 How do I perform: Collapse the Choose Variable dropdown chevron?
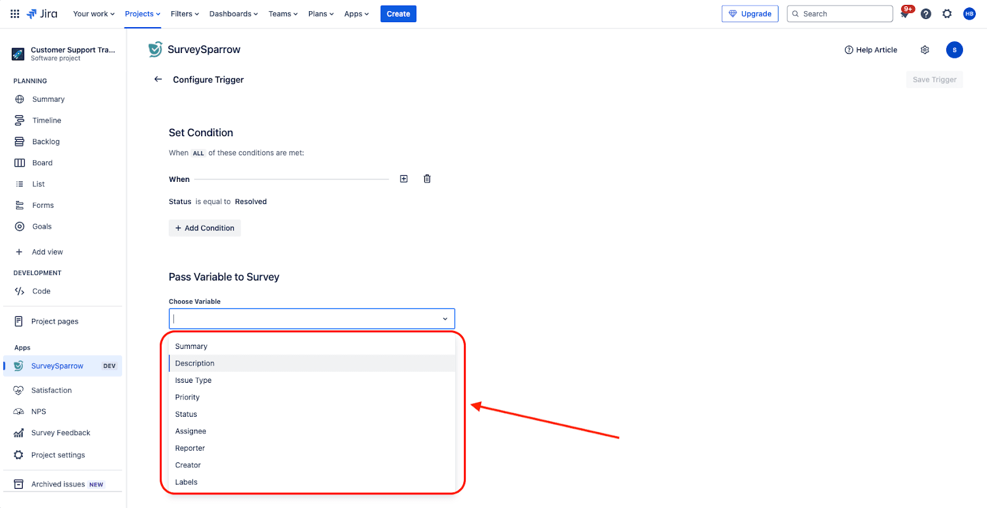[x=445, y=319]
